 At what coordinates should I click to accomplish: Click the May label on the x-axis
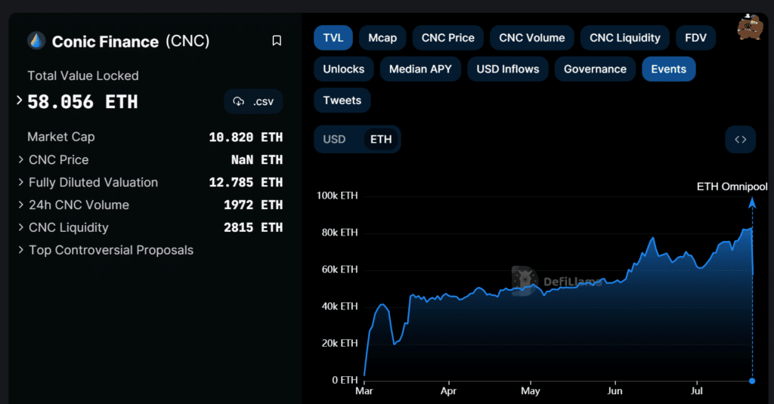[531, 391]
